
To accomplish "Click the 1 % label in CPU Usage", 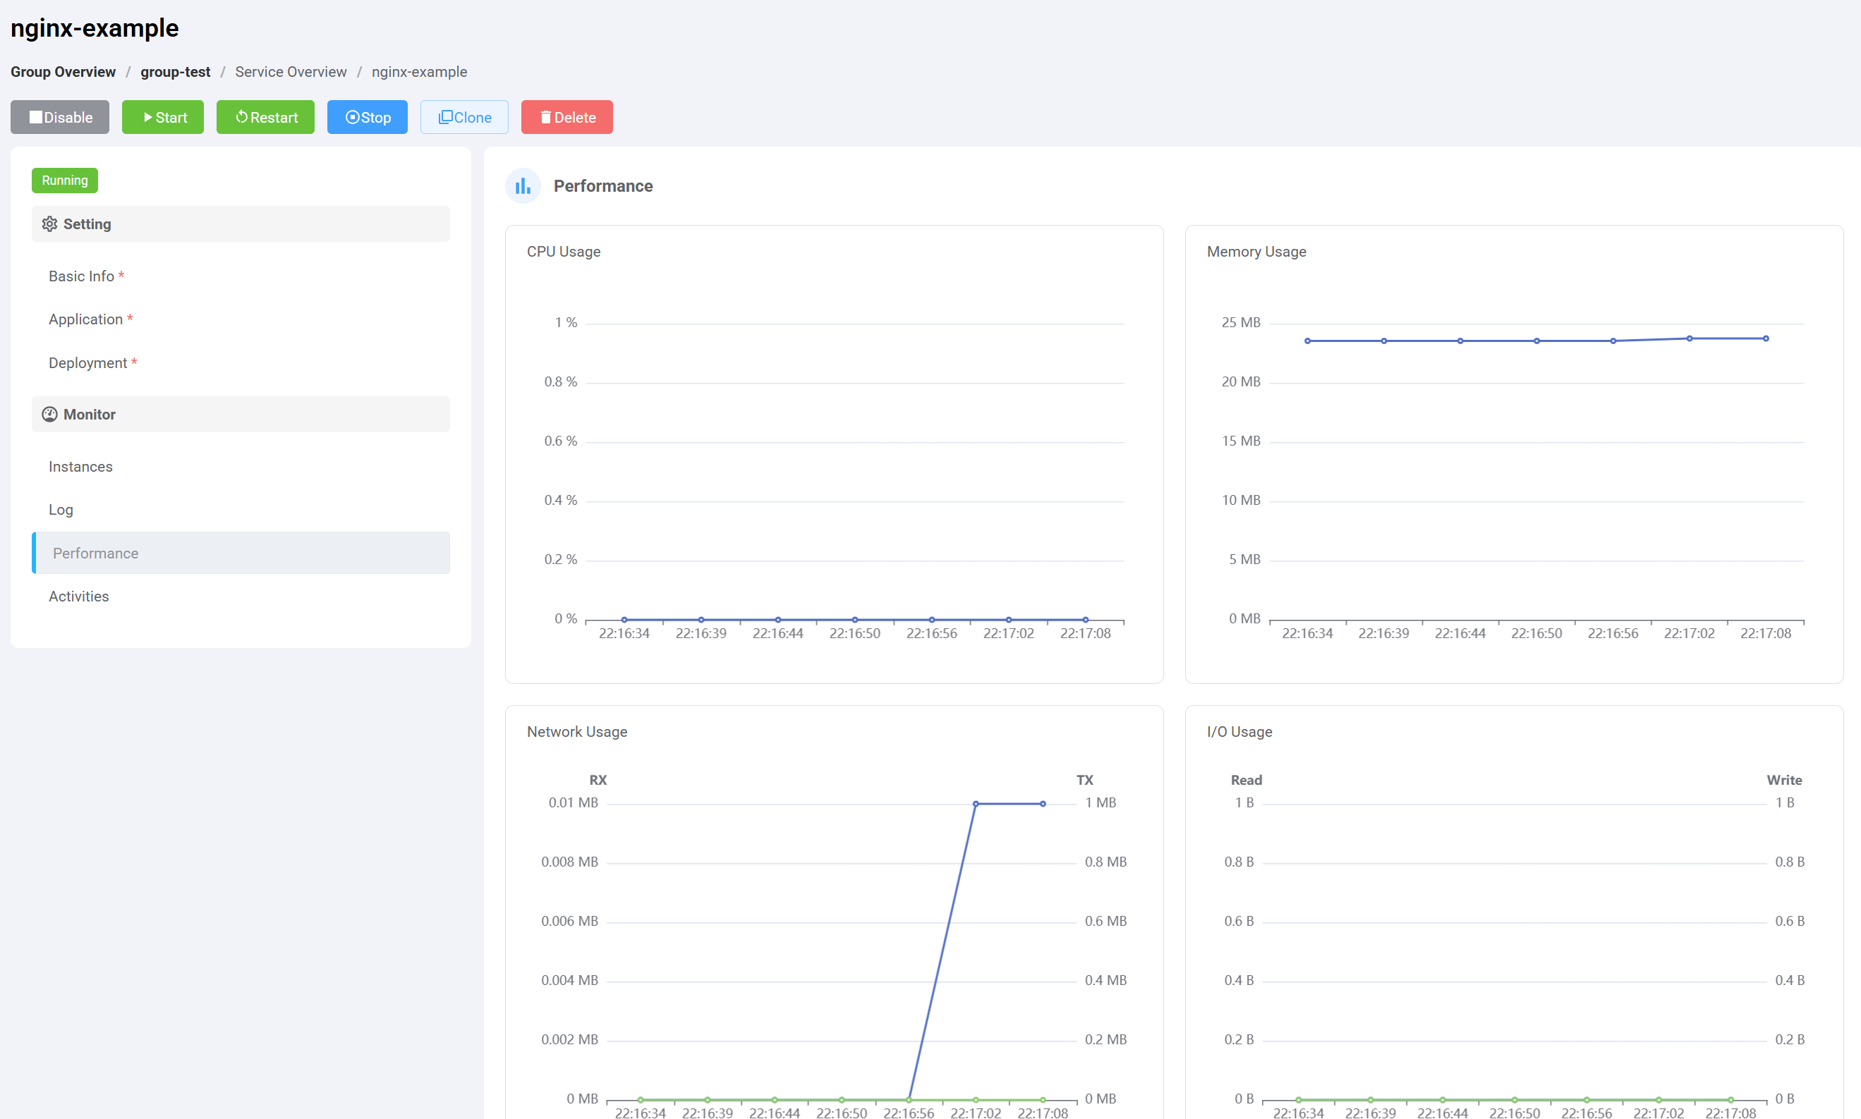I will pyautogui.click(x=566, y=322).
